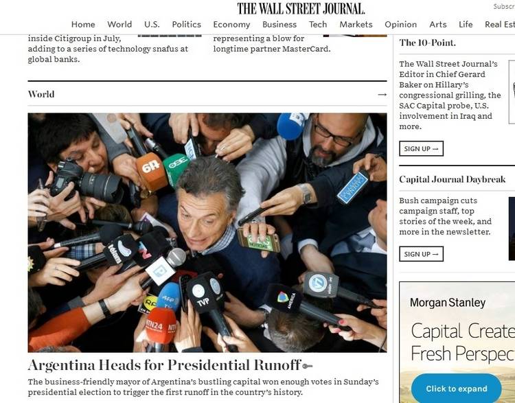Open the Markets section
Viewport: 515px width, 403px height.
(356, 25)
